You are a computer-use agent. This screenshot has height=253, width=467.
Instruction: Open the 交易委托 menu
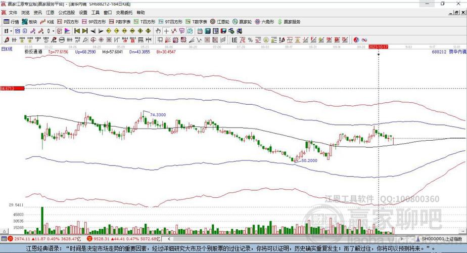pos(124,13)
